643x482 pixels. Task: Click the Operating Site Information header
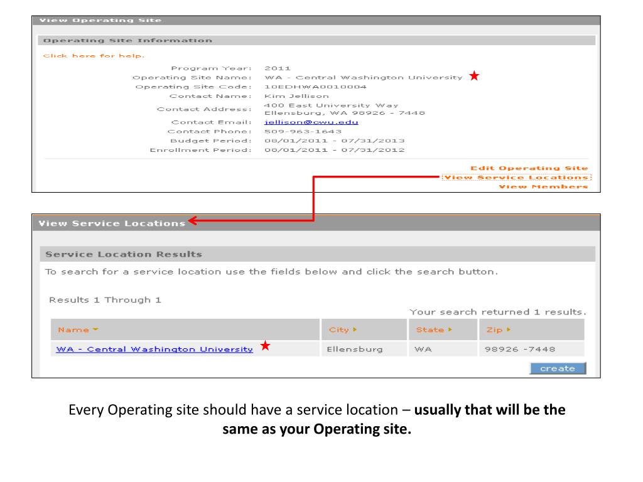point(316,40)
